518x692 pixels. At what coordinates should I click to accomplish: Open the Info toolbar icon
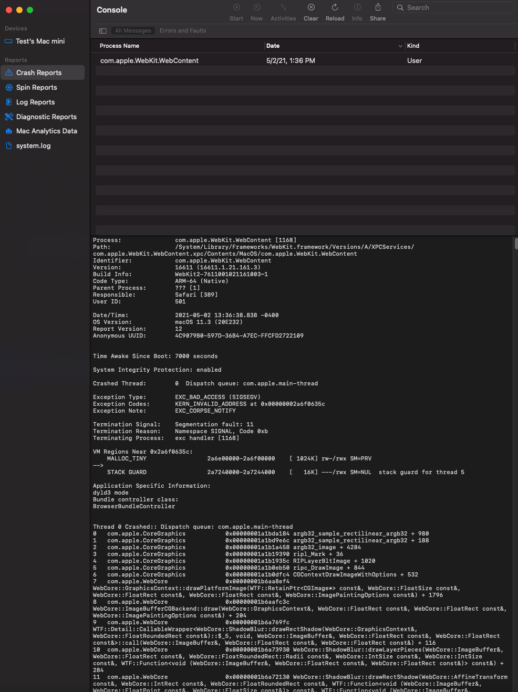click(357, 7)
